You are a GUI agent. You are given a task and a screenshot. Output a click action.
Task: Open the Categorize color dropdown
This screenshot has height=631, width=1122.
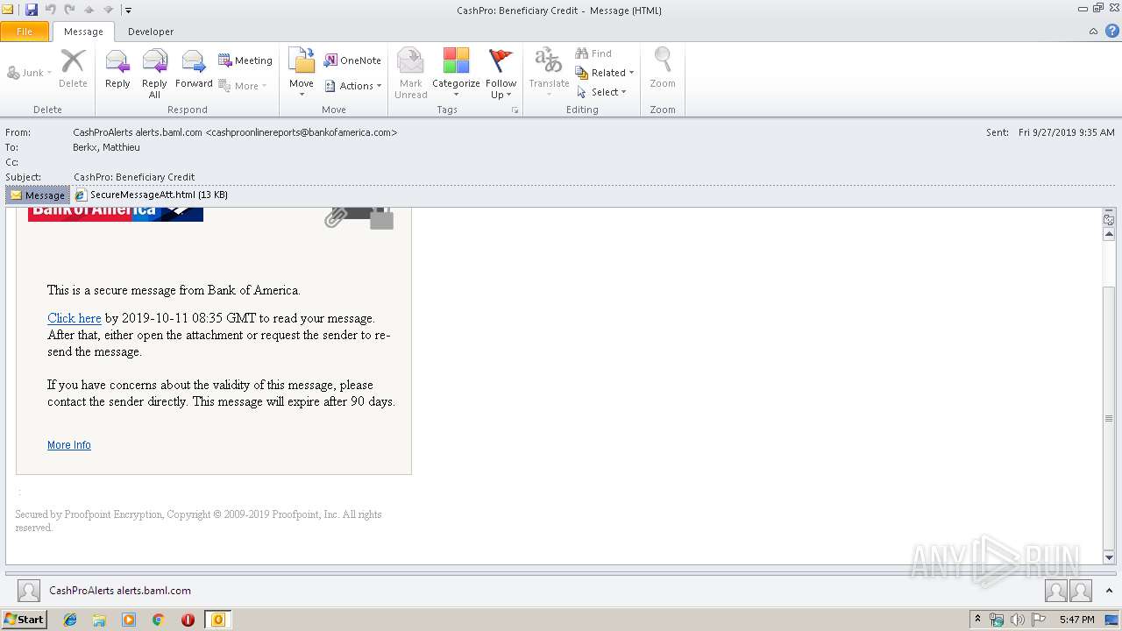(x=456, y=74)
